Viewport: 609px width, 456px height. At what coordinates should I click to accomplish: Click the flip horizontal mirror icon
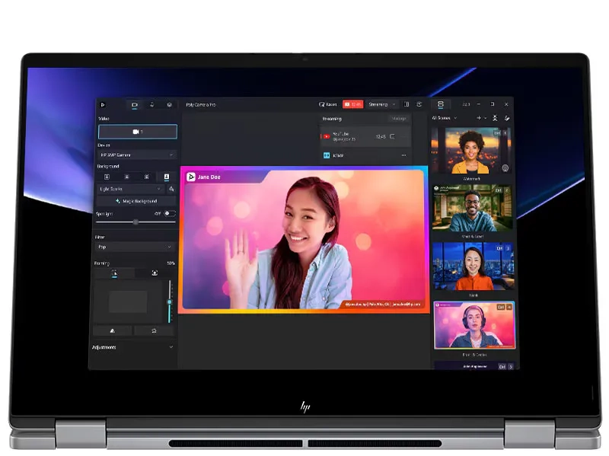click(113, 330)
